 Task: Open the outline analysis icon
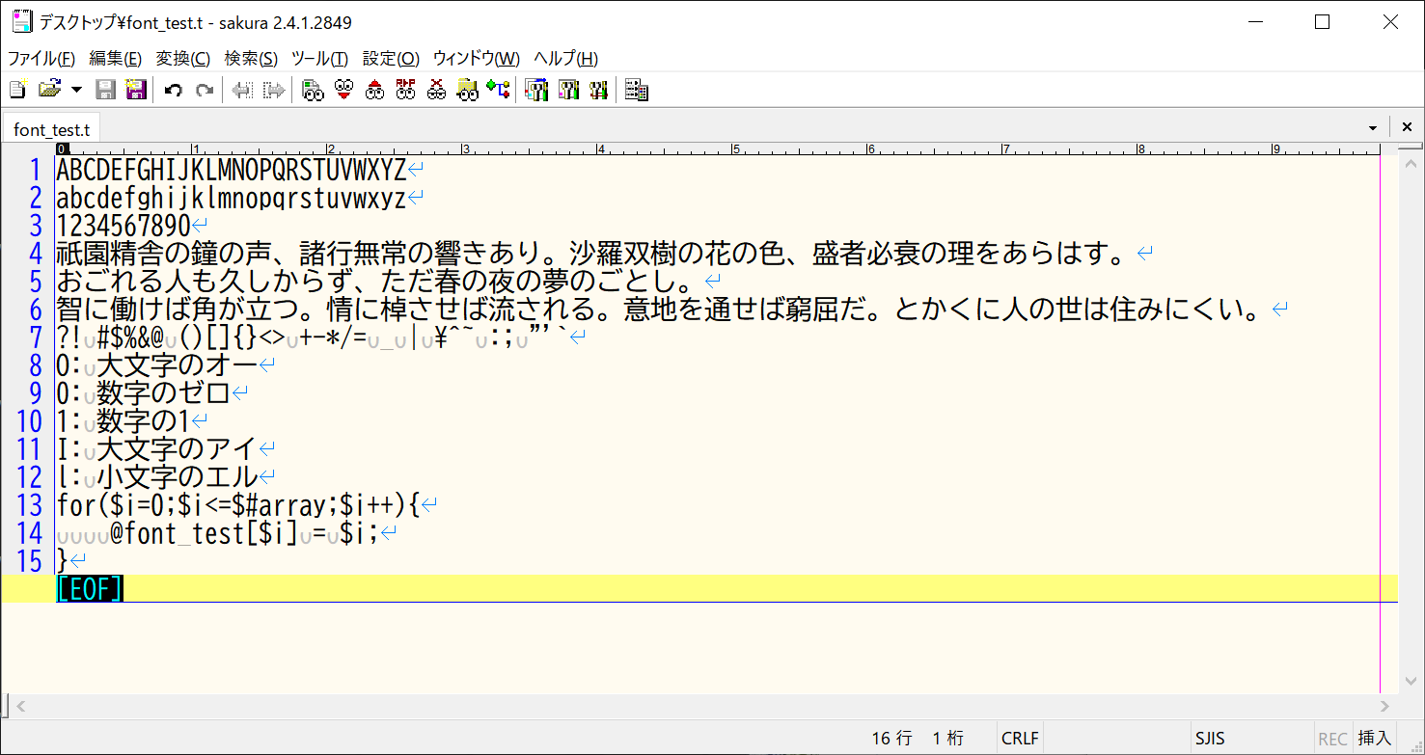(x=498, y=91)
